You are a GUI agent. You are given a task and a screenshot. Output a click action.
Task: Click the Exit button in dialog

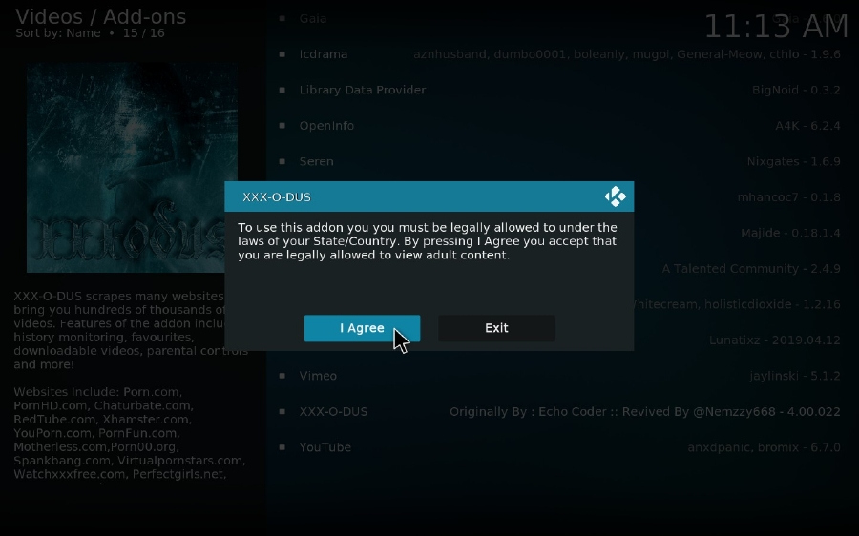[x=496, y=328]
